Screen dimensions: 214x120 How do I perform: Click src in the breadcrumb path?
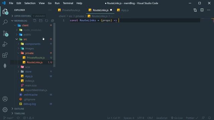click(x=71, y=16)
